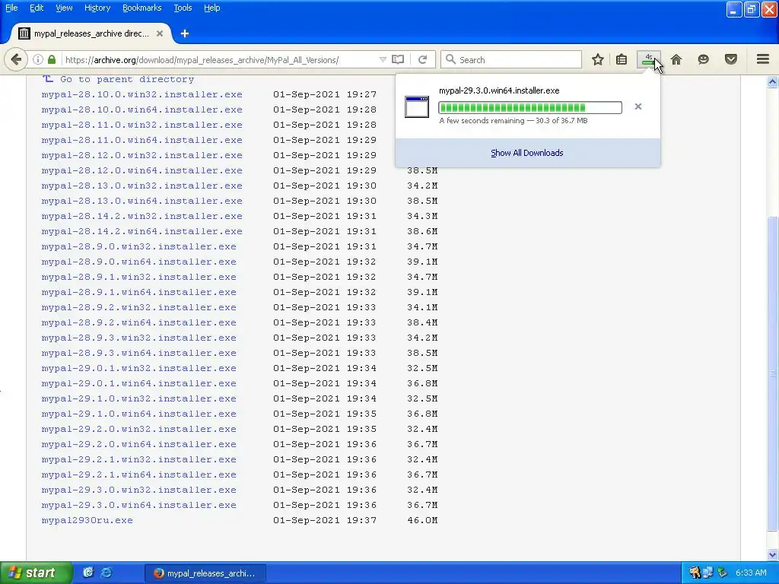Click search magnifier icon in search box
This screenshot has width=779, height=584.
click(x=450, y=59)
